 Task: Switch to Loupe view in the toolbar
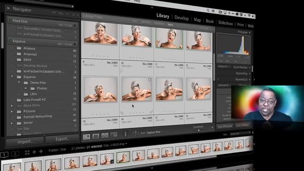point(96,136)
